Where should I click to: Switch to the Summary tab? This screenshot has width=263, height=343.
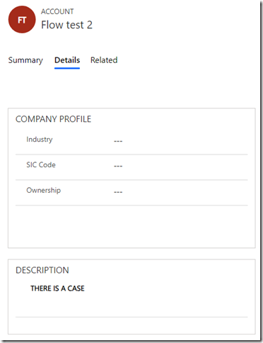(25, 60)
